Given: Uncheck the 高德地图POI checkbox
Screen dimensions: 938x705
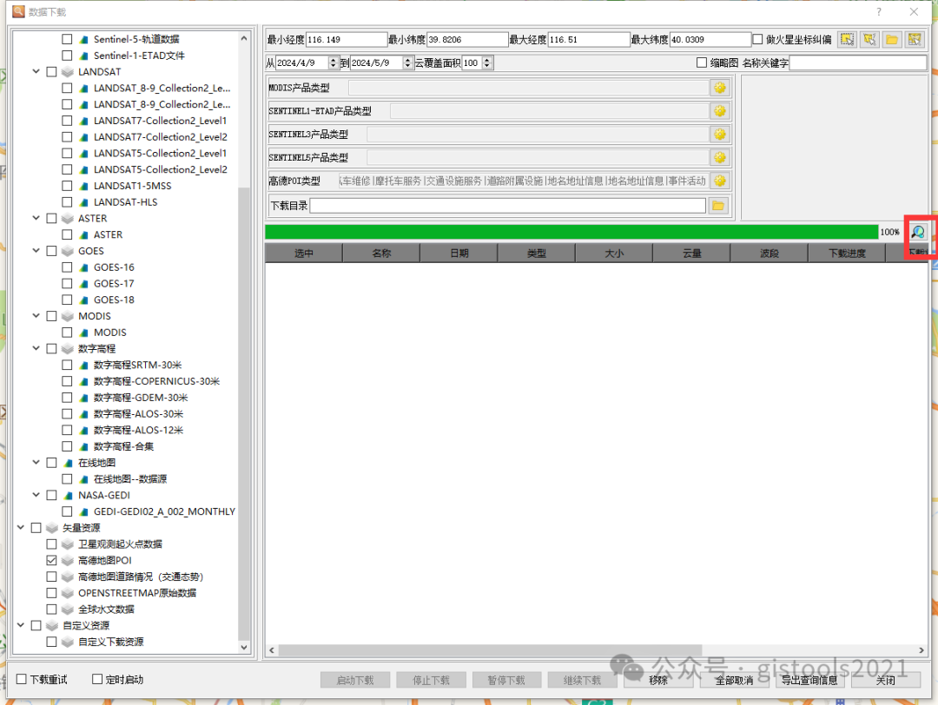Looking at the screenshot, I should [x=51, y=561].
